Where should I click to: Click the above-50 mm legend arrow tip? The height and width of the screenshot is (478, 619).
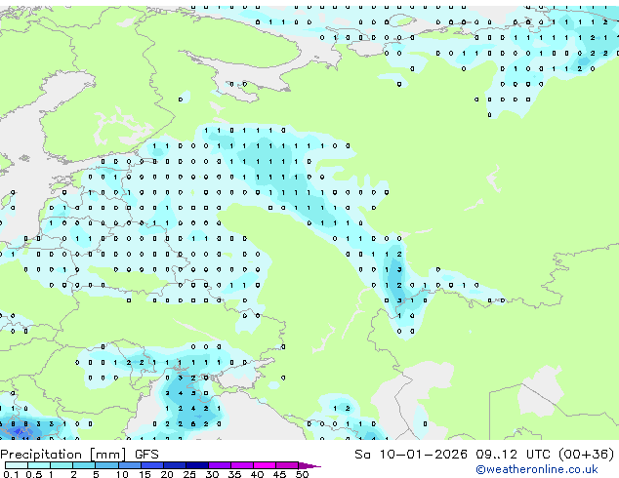click(x=309, y=465)
